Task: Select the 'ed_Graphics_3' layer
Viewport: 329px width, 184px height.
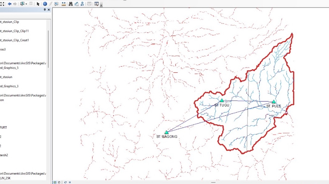Action: coord(9,86)
